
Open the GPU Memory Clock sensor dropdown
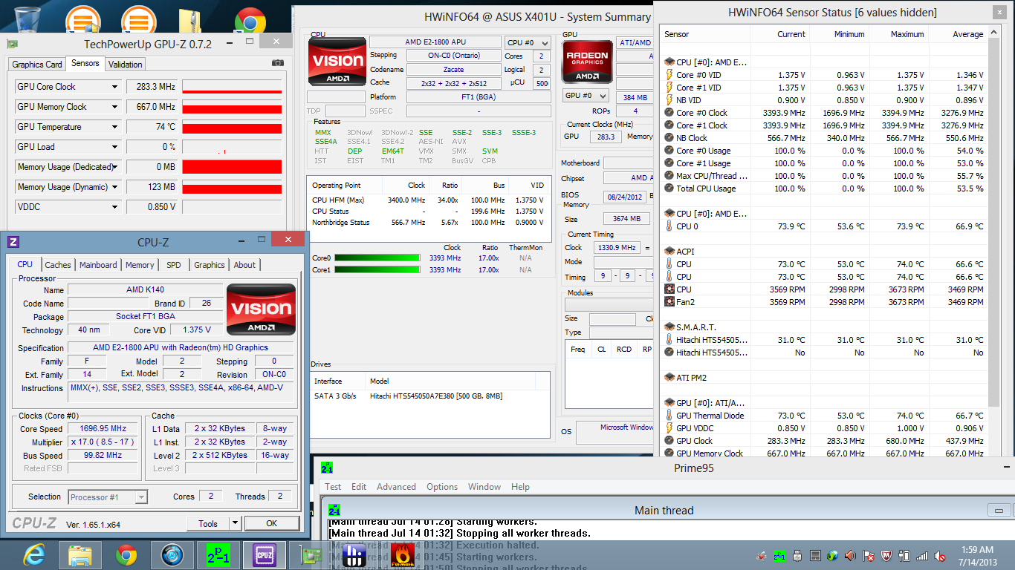click(114, 107)
